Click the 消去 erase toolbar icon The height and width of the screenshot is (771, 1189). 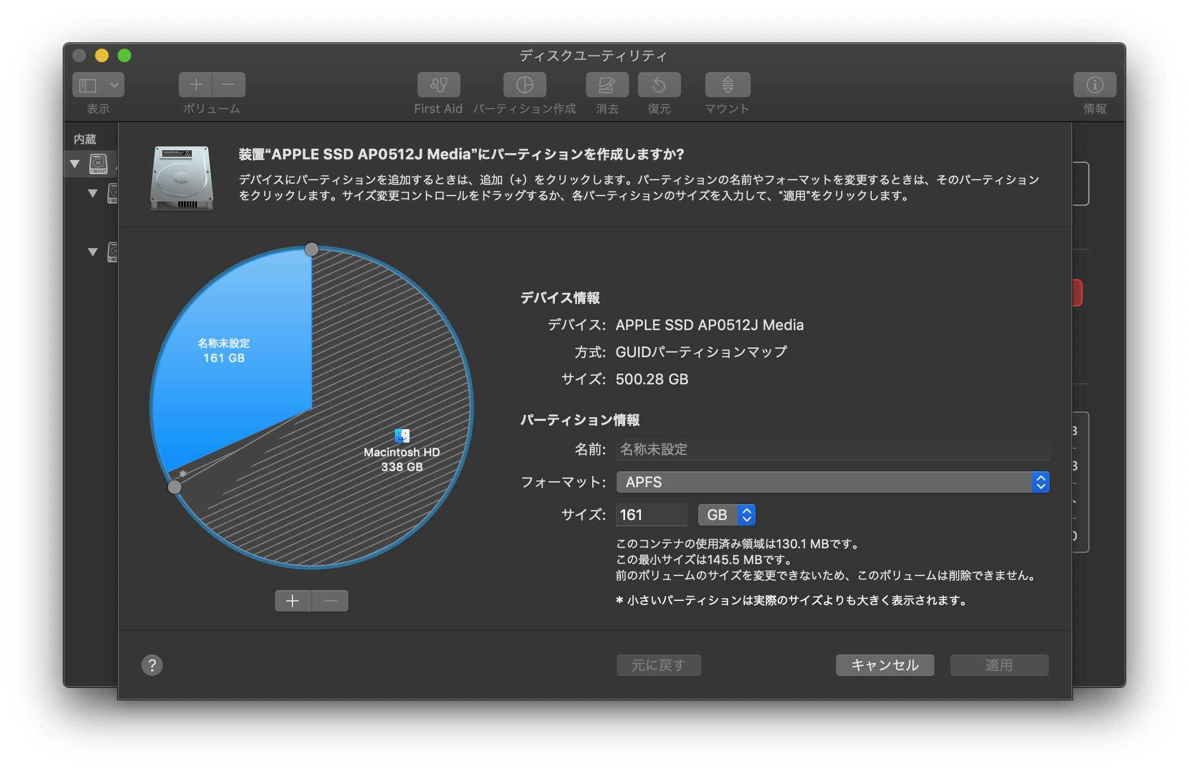pos(607,85)
